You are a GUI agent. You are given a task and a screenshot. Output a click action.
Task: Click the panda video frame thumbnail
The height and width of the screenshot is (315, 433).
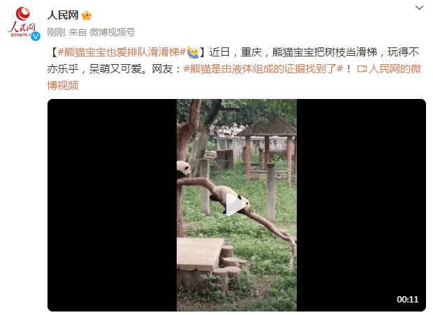click(x=237, y=205)
